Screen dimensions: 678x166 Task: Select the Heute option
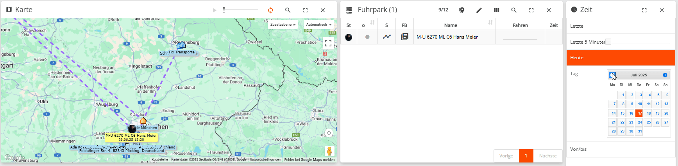[621, 58]
